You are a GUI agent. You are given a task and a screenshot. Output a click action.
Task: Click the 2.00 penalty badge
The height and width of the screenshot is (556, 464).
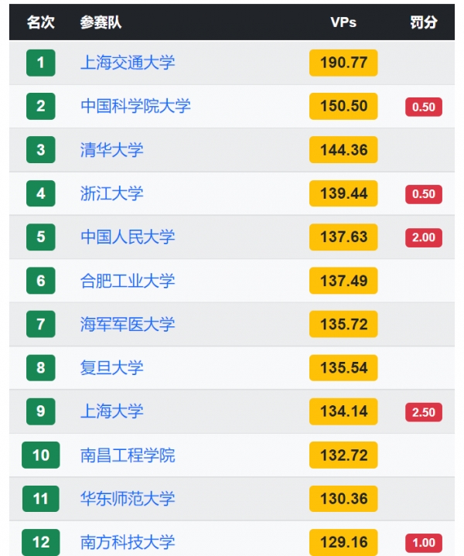[424, 237]
